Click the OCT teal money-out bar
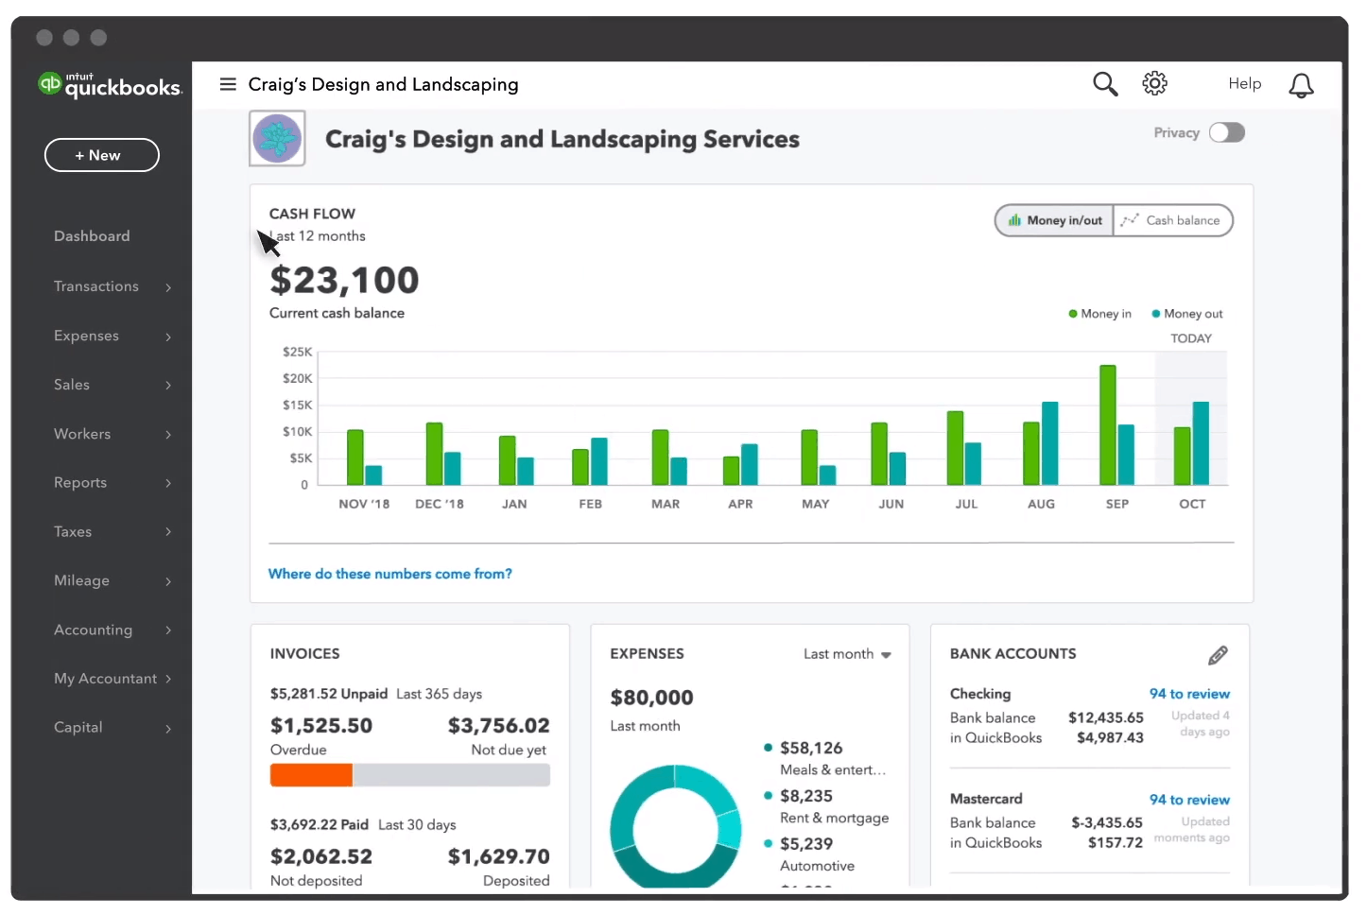The width and height of the screenshot is (1367, 915). pos(1201,443)
